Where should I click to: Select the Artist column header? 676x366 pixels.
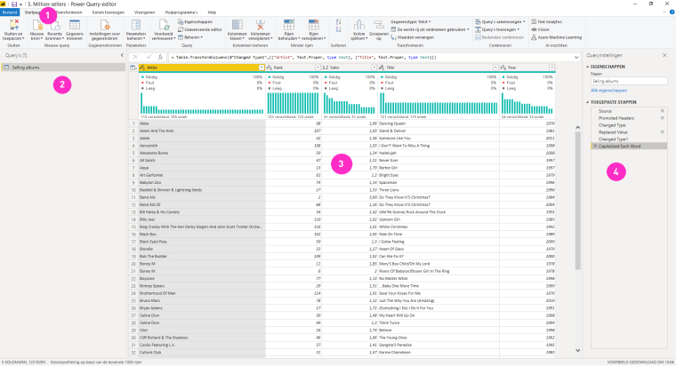[x=202, y=68]
